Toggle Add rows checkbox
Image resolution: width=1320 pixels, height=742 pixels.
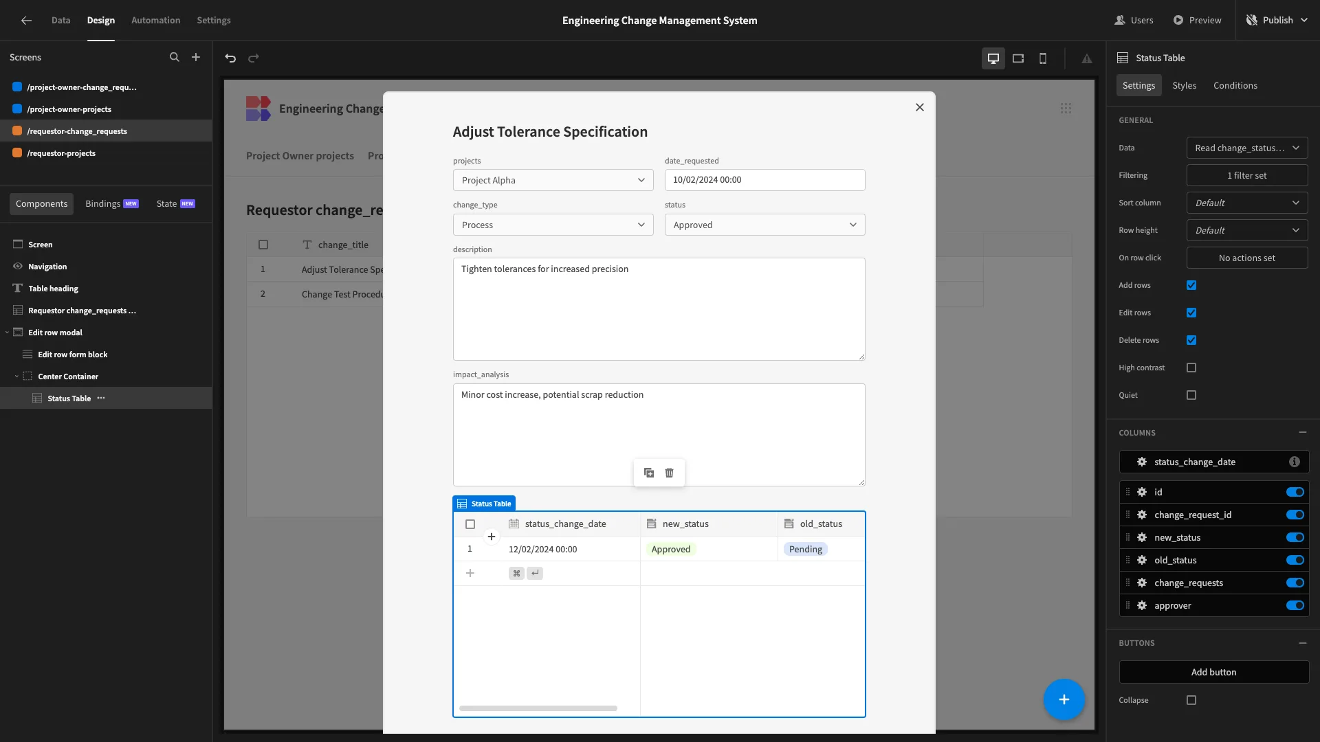[x=1191, y=285]
